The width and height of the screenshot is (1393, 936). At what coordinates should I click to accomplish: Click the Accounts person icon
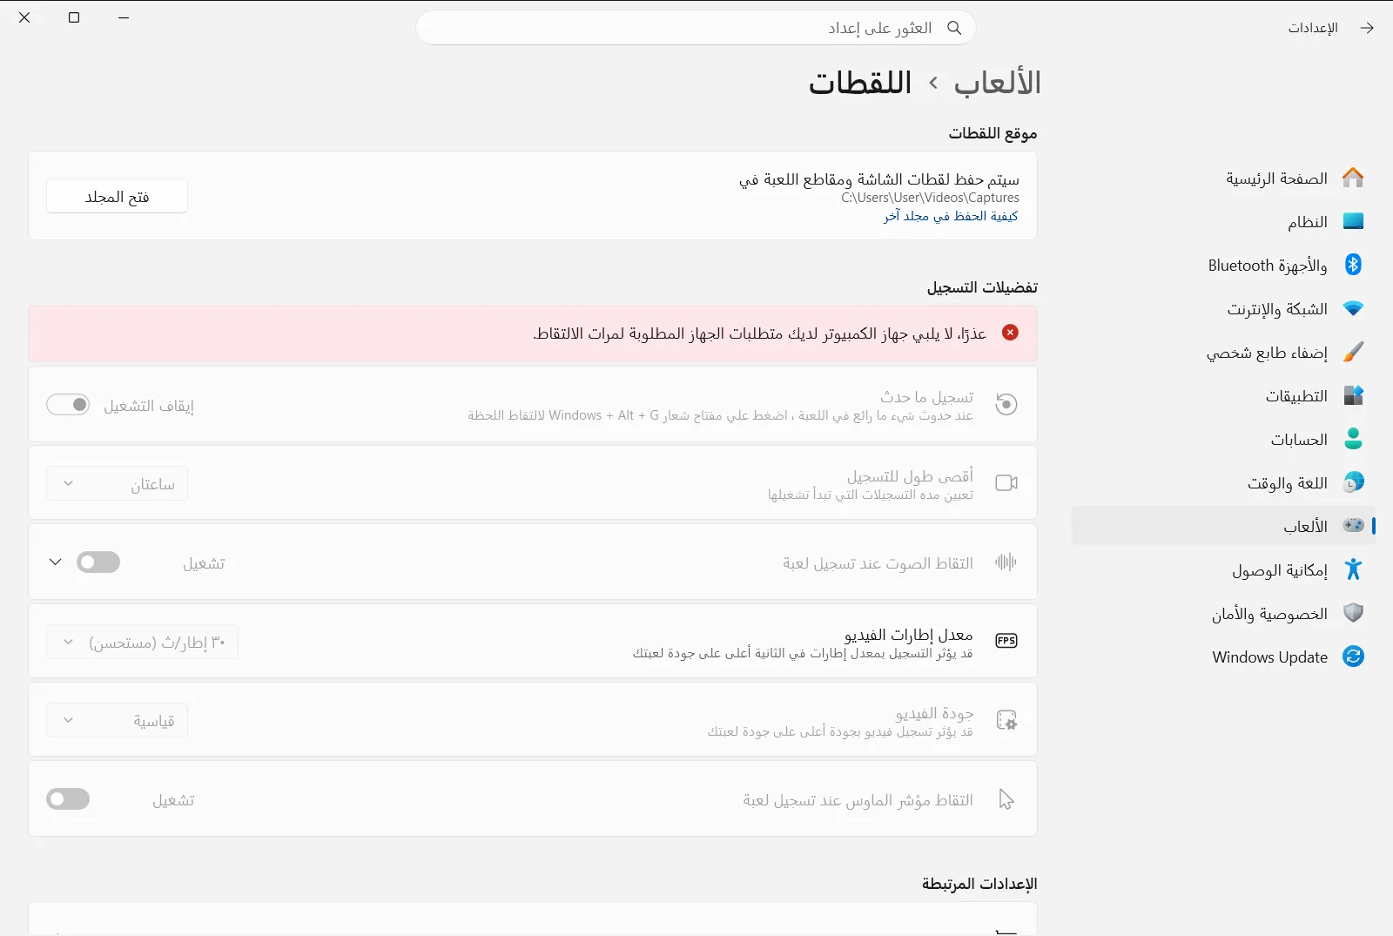coord(1353,439)
